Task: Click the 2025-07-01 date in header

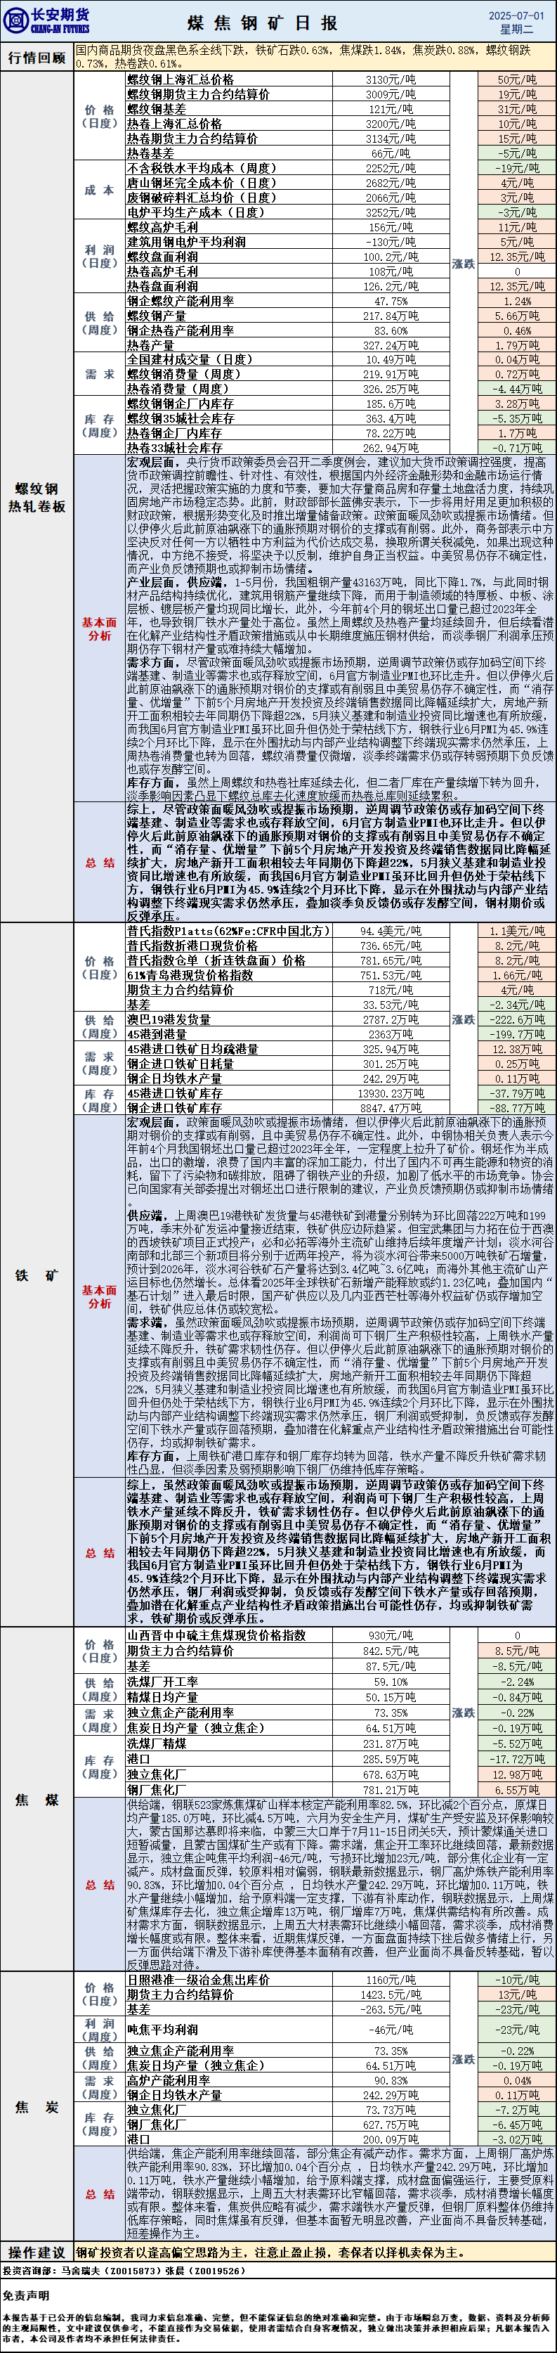Action: click(x=516, y=15)
